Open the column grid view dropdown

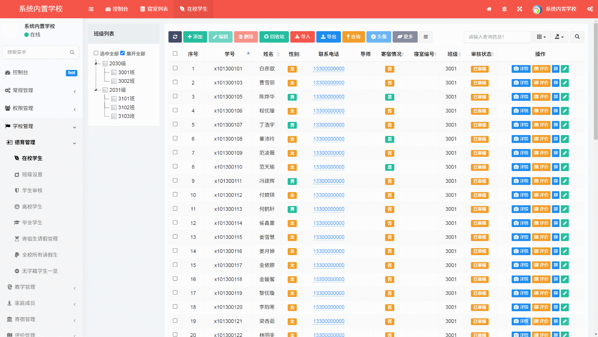point(541,37)
